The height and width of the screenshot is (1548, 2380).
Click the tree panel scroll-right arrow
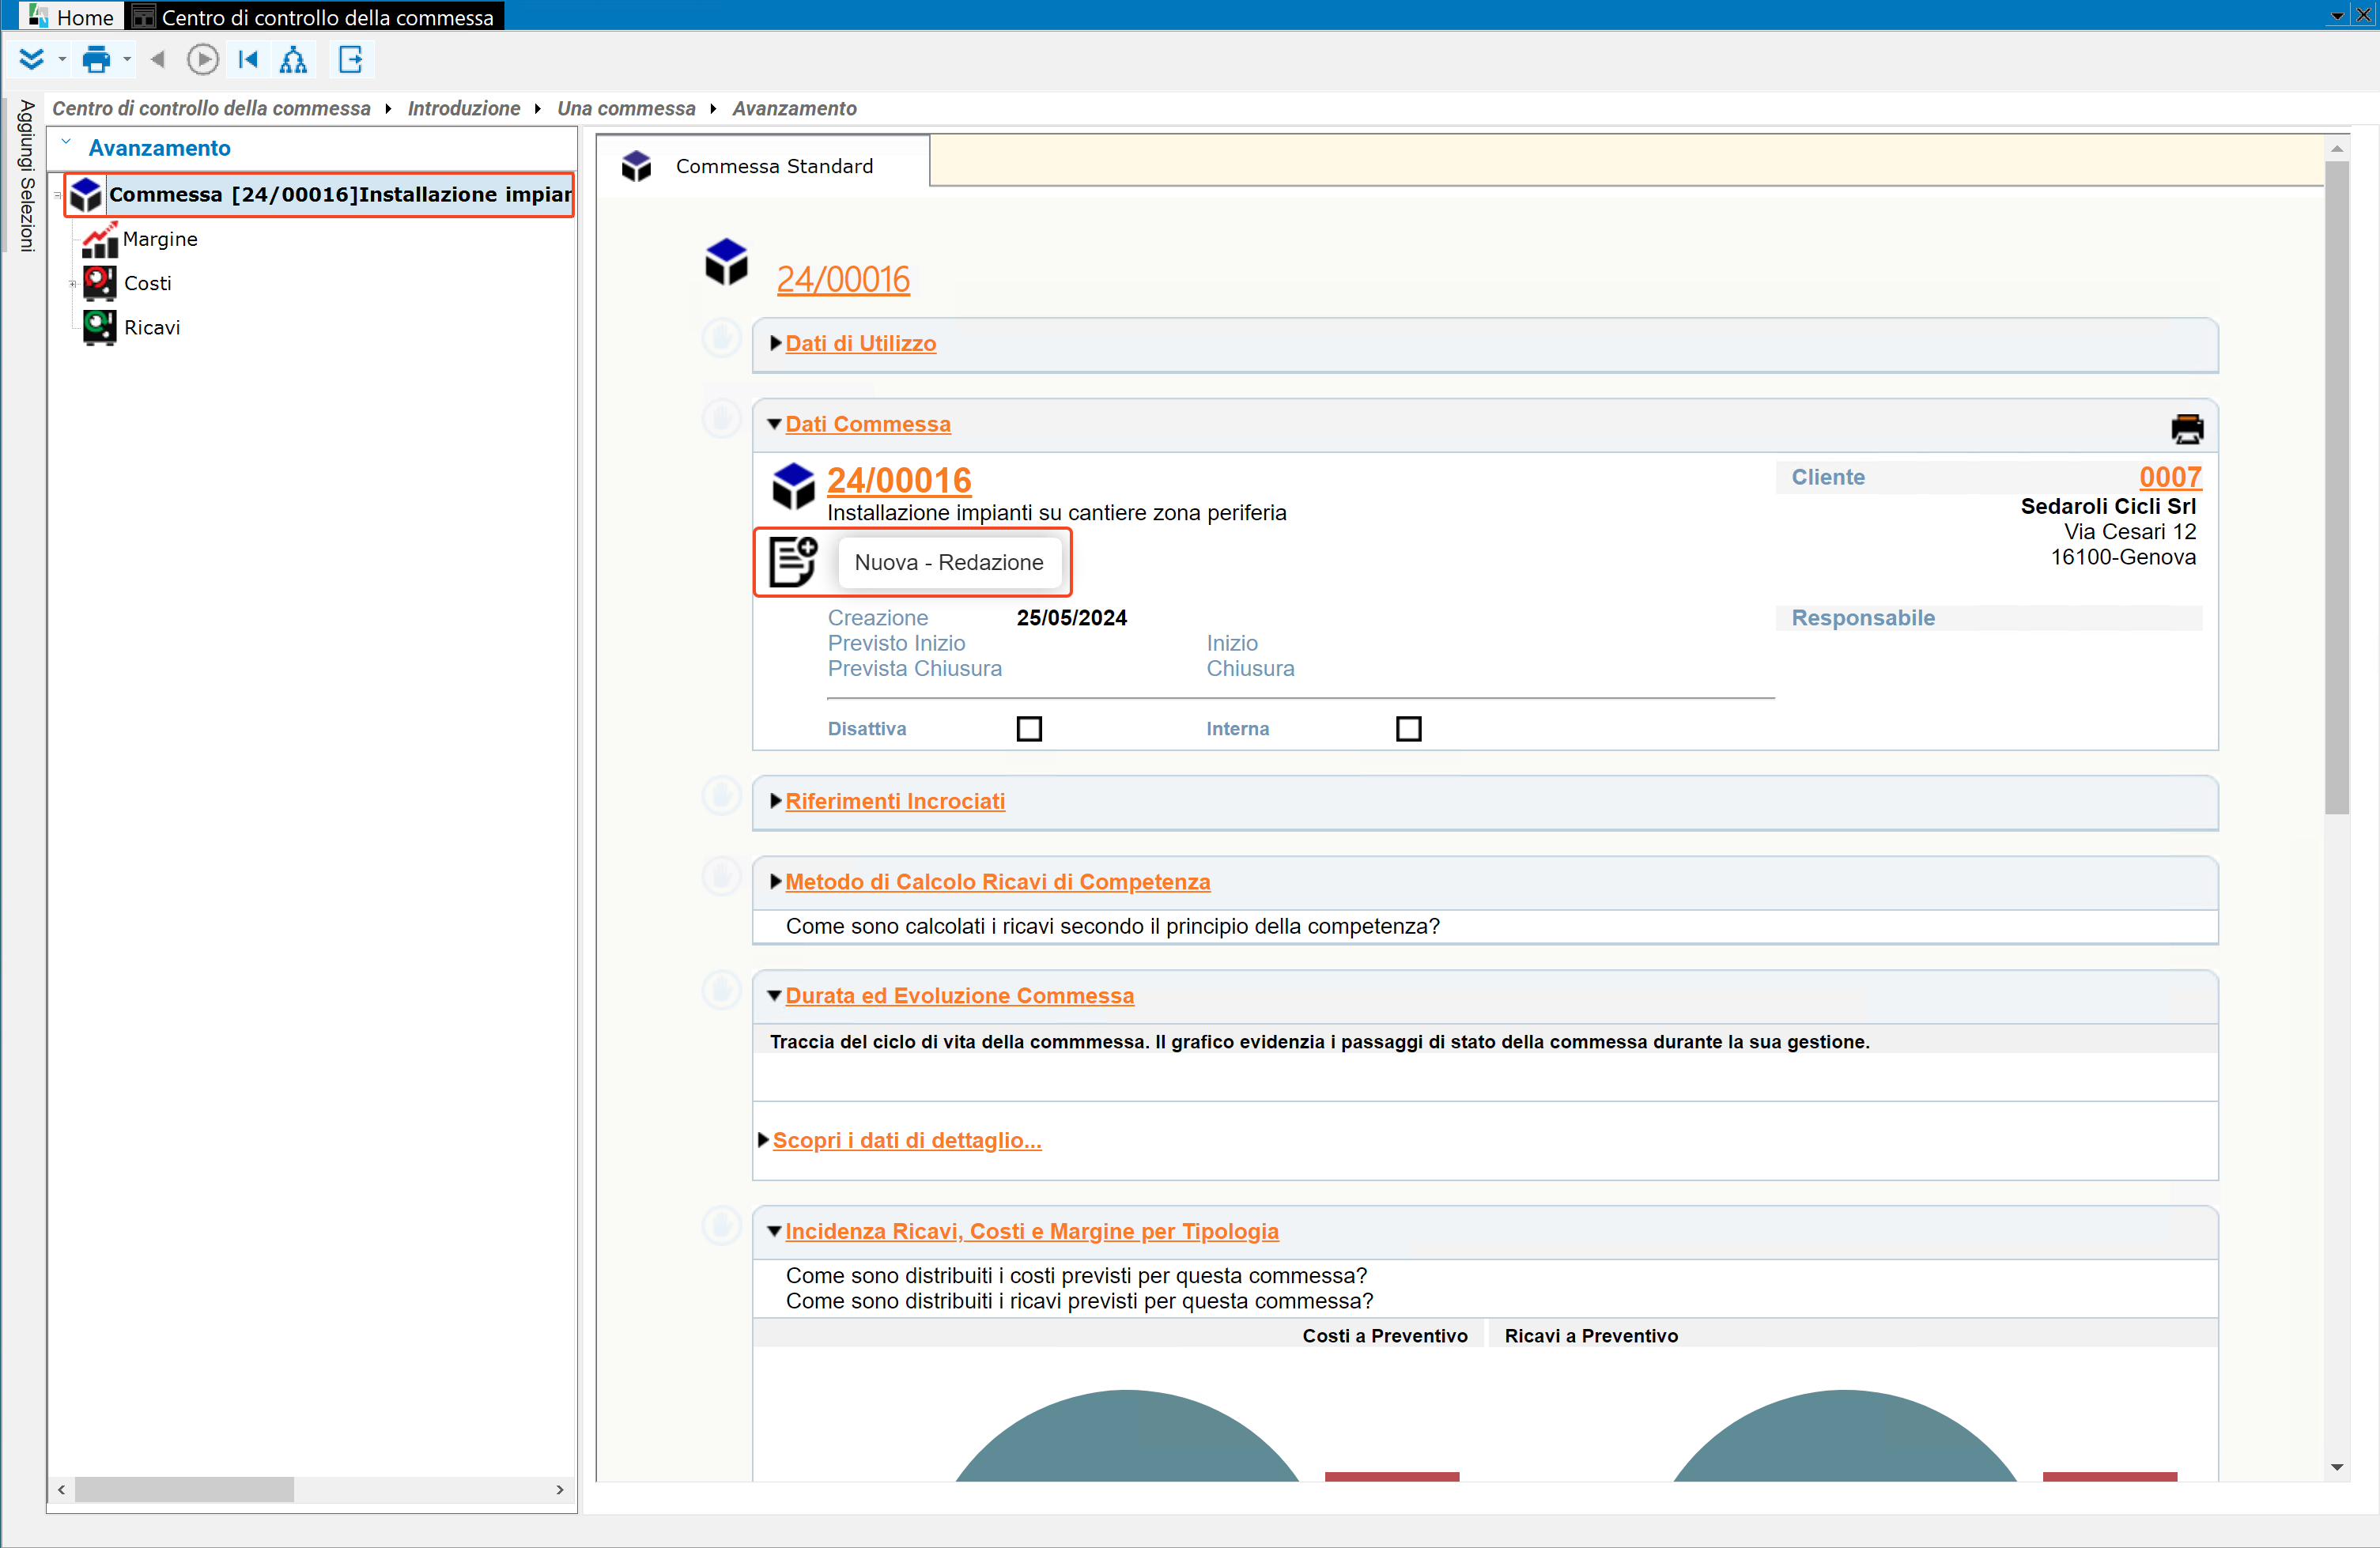560,1490
